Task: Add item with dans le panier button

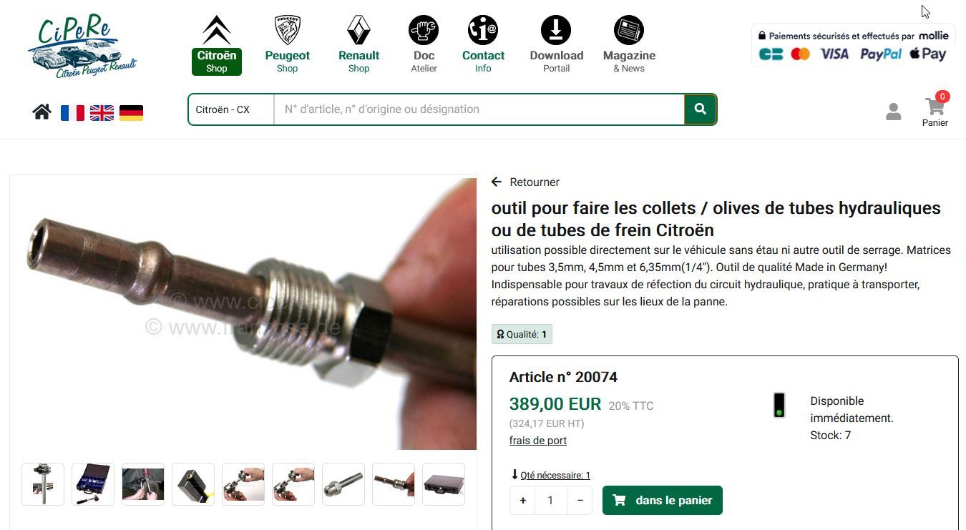Action: click(x=663, y=501)
